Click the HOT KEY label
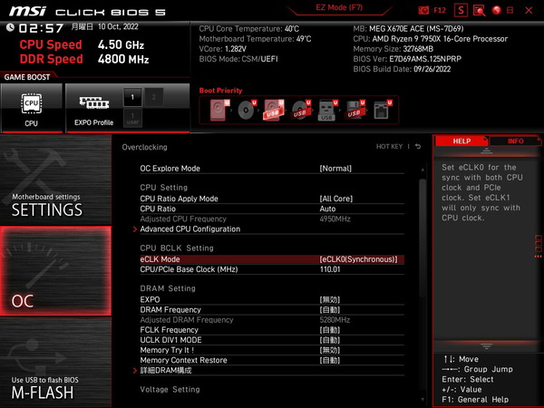 tap(389, 146)
